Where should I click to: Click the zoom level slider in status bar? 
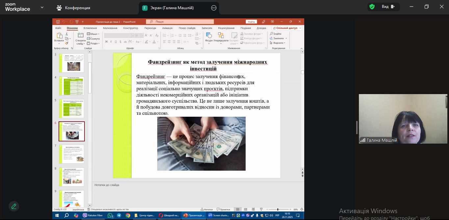pos(278,209)
